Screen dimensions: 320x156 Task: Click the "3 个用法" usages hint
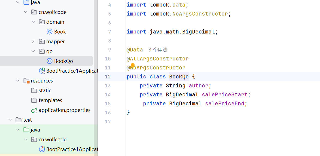pos(158,50)
